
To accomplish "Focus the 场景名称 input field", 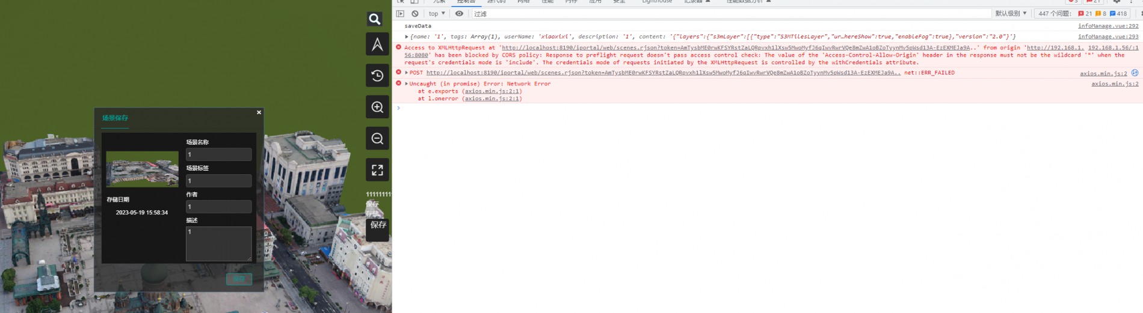I will click(x=219, y=154).
